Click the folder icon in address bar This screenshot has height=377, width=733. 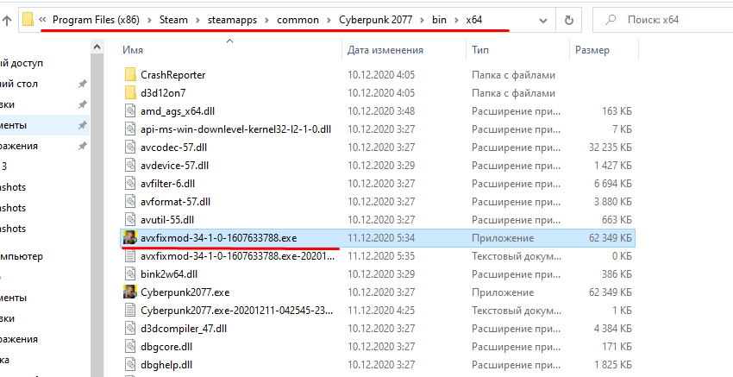pyautogui.click(x=28, y=20)
